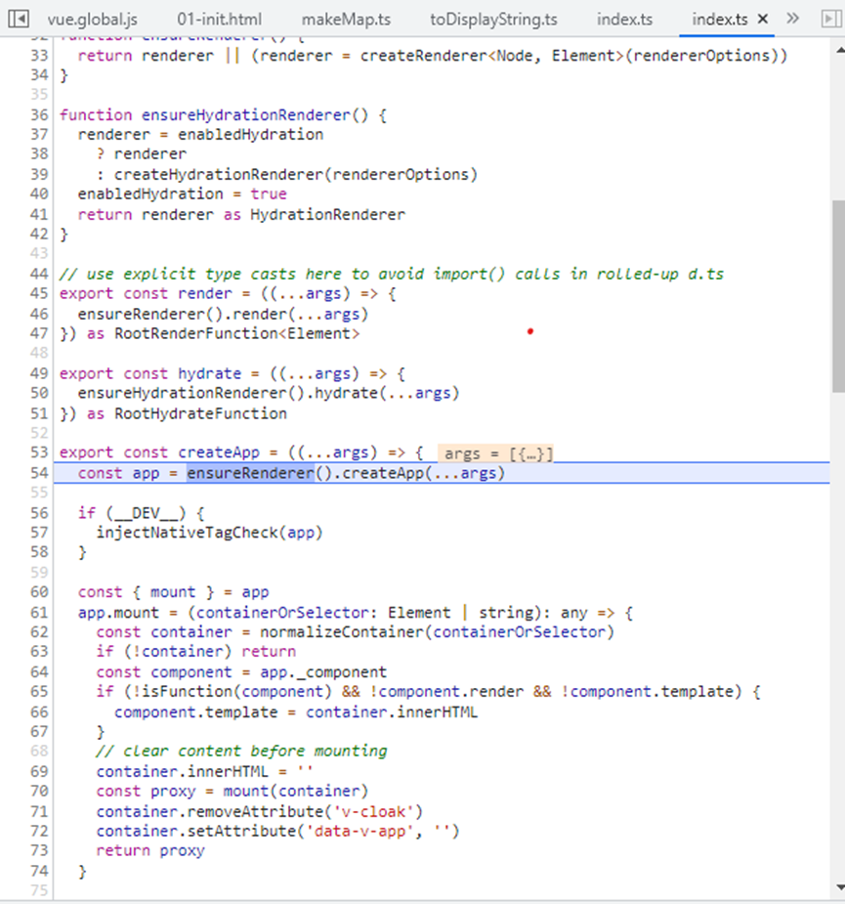Image resolution: width=845 pixels, height=904 pixels.
Task: Click 'container.innerHTML' on line 66
Action: [392, 712]
